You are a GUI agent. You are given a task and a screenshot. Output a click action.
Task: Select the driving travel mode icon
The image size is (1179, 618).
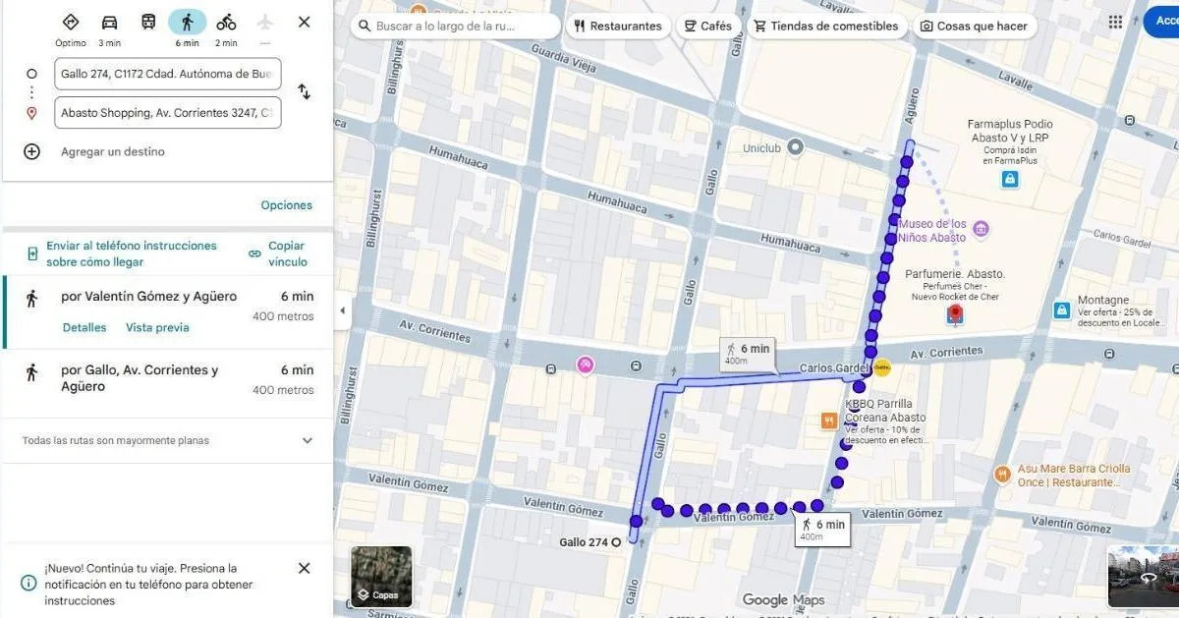(109, 23)
